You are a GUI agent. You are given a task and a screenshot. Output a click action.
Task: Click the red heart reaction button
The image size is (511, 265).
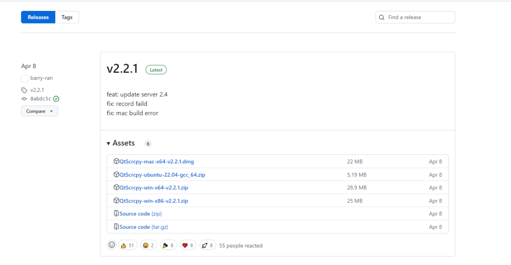tap(188, 245)
